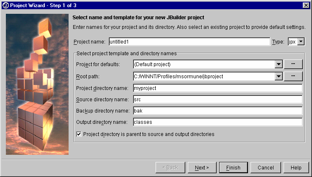
Task: Click the Root path text box
Action: coord(204,77)
